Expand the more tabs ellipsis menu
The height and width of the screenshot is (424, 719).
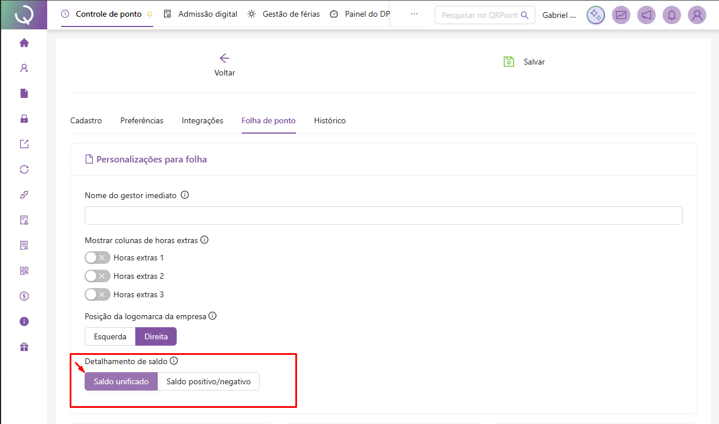click(414, 14)
